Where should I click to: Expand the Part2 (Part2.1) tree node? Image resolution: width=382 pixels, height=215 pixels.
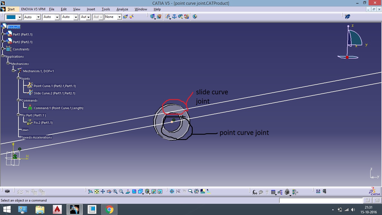point(3,42)
